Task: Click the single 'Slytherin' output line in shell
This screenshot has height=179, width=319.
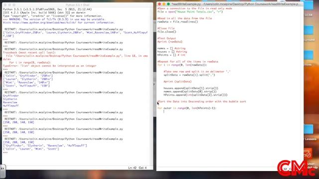Action: pyautogui.click(x=10, y=99)
